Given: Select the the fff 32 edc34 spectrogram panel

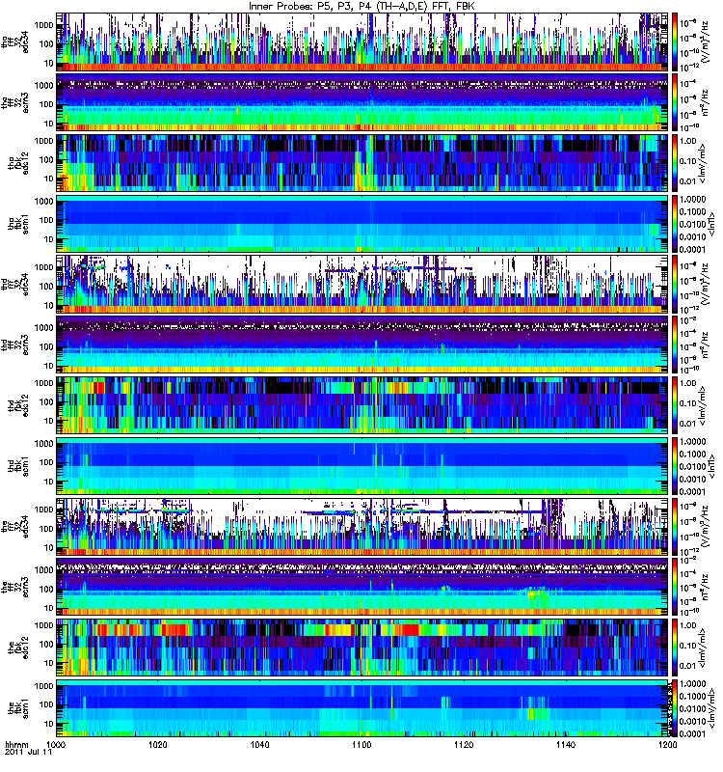Looking at the screenshot, I should (362, 526).
